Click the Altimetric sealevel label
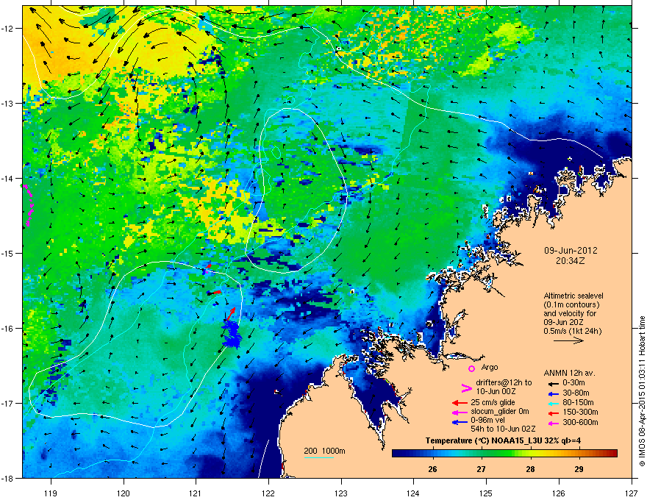This screenshot has width=647, height=500. [x=573, y=296]
